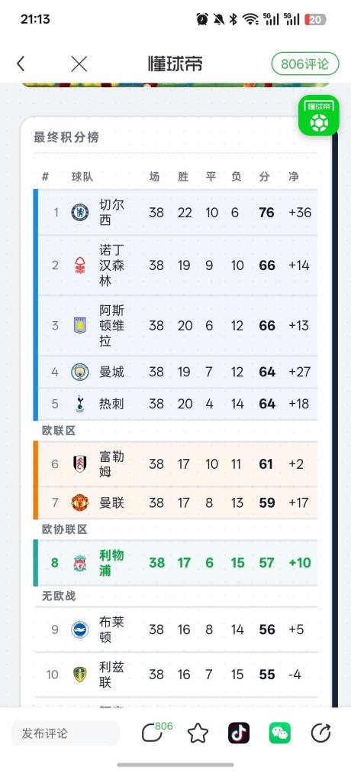The height and width of the screenshot is (774, 351).
Task: Tap the Tottenham crest icon
Action: (80, 404)
